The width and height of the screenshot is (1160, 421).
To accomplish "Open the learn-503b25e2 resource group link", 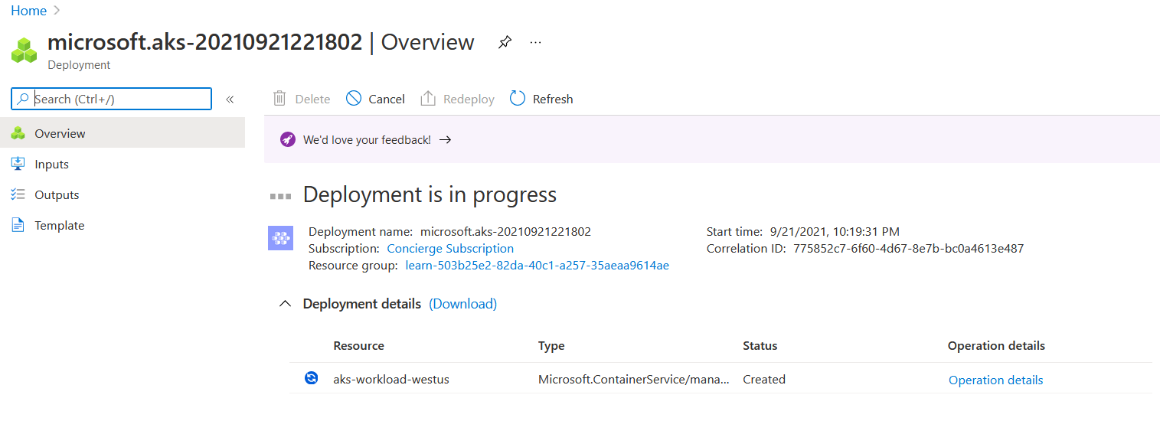I will coord(538,265).
